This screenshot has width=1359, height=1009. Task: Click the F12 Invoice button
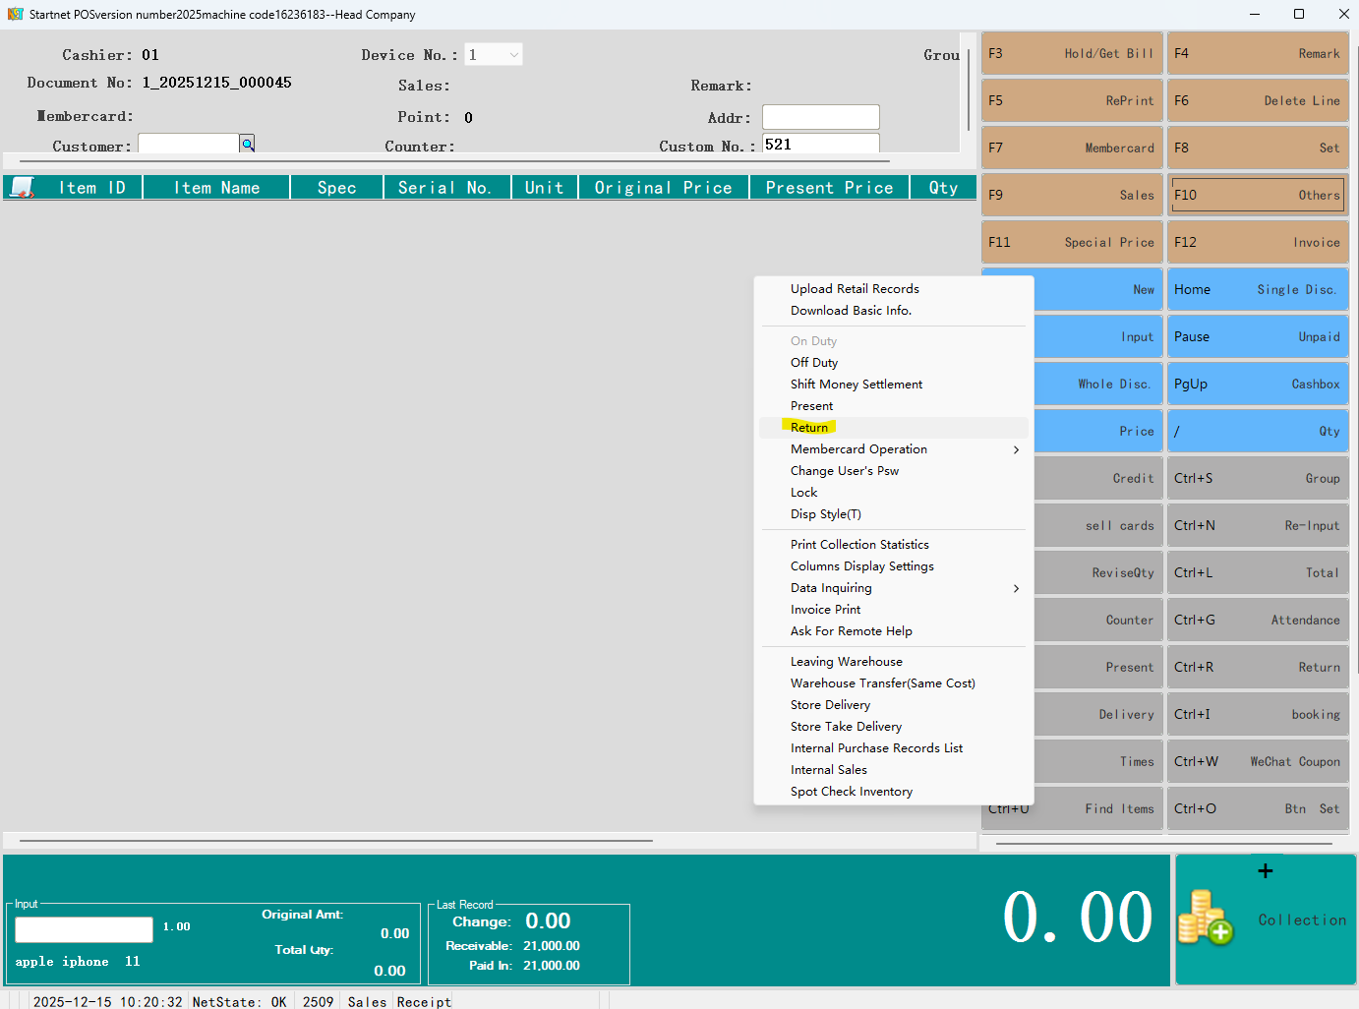tap(1256, 243)
